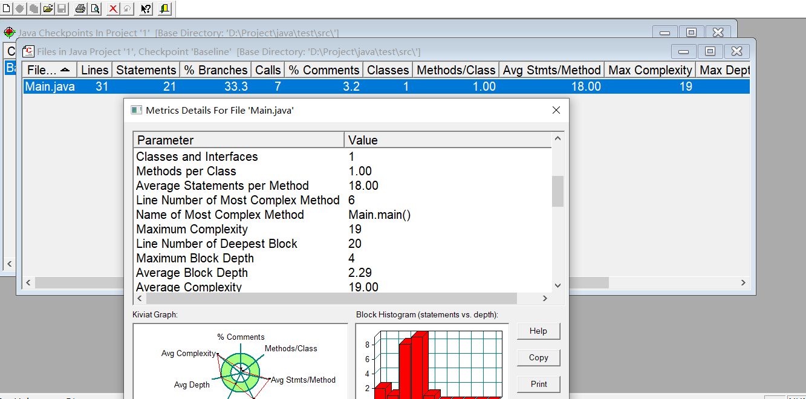Sort by the Methods/Class column header
This screenshot has height=399, width=806.
pyautogui.click(x=456, y=70)
